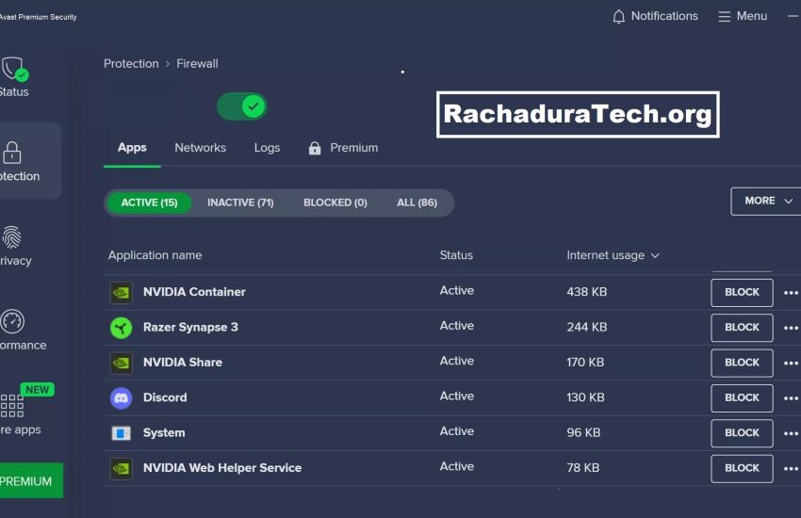
Task: Open the More apps grid icon
Action: pos(11,406)
